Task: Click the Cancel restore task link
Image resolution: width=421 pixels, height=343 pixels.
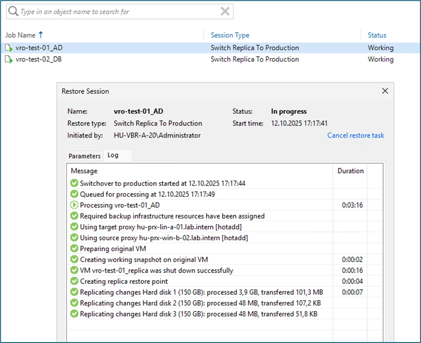Action: [x=355, y=135]
